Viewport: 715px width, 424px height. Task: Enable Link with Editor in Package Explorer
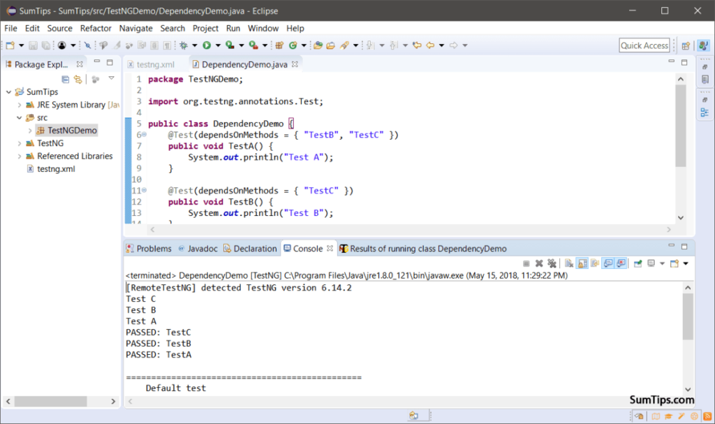coord(78,80)
